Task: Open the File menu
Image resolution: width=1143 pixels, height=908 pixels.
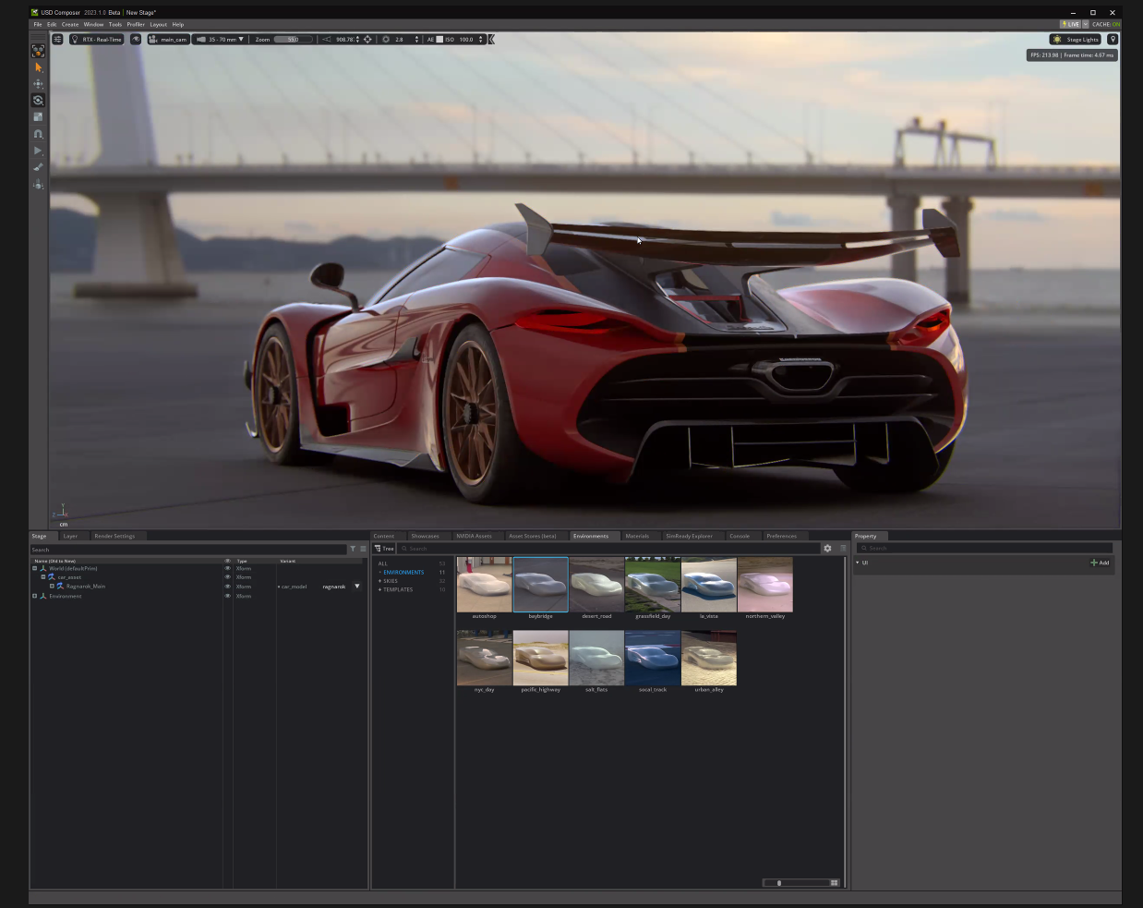Action: coord(38,24)
